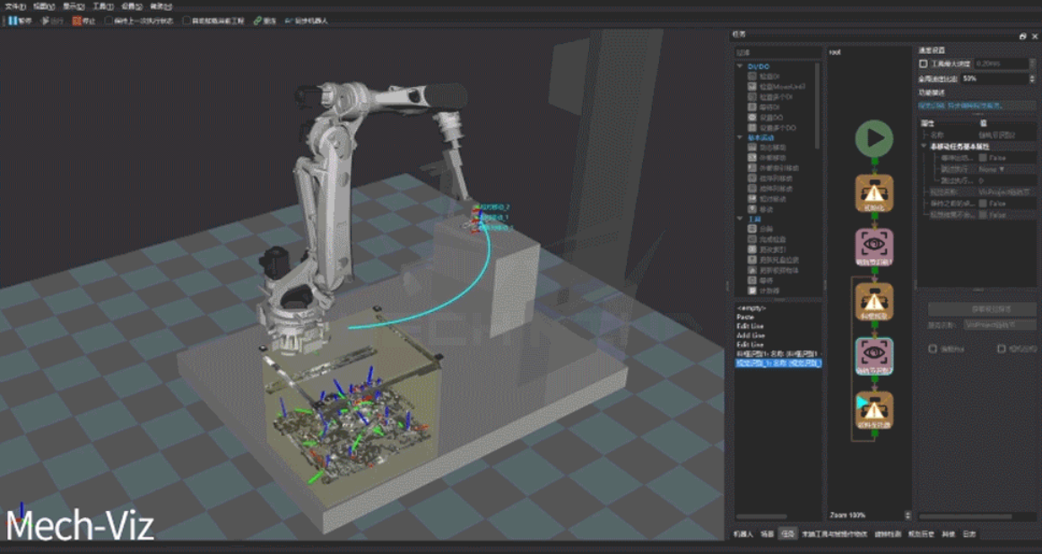Viewport: 1042px width, 554px height.
Task: Open the trigger execution None dropdown
Action: 995,169
